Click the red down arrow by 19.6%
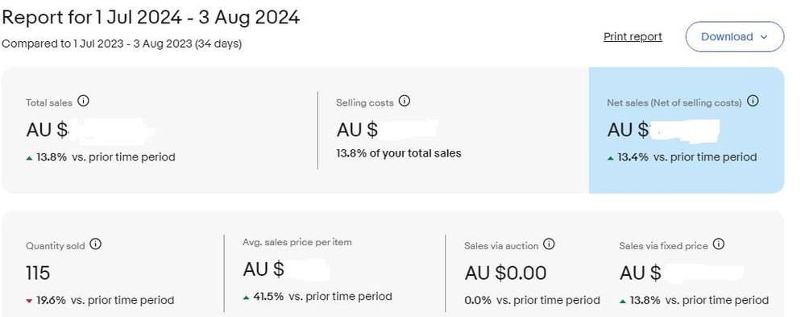The image size is (805, 317). [29, 301]
